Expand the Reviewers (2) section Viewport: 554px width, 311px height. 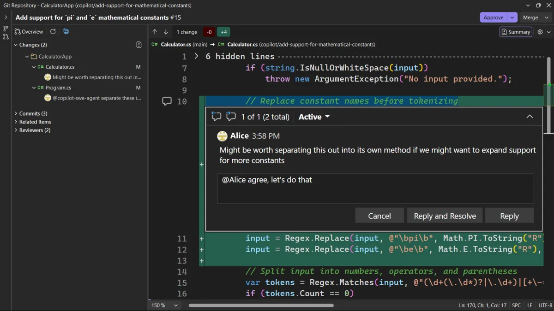click(16, 130)
